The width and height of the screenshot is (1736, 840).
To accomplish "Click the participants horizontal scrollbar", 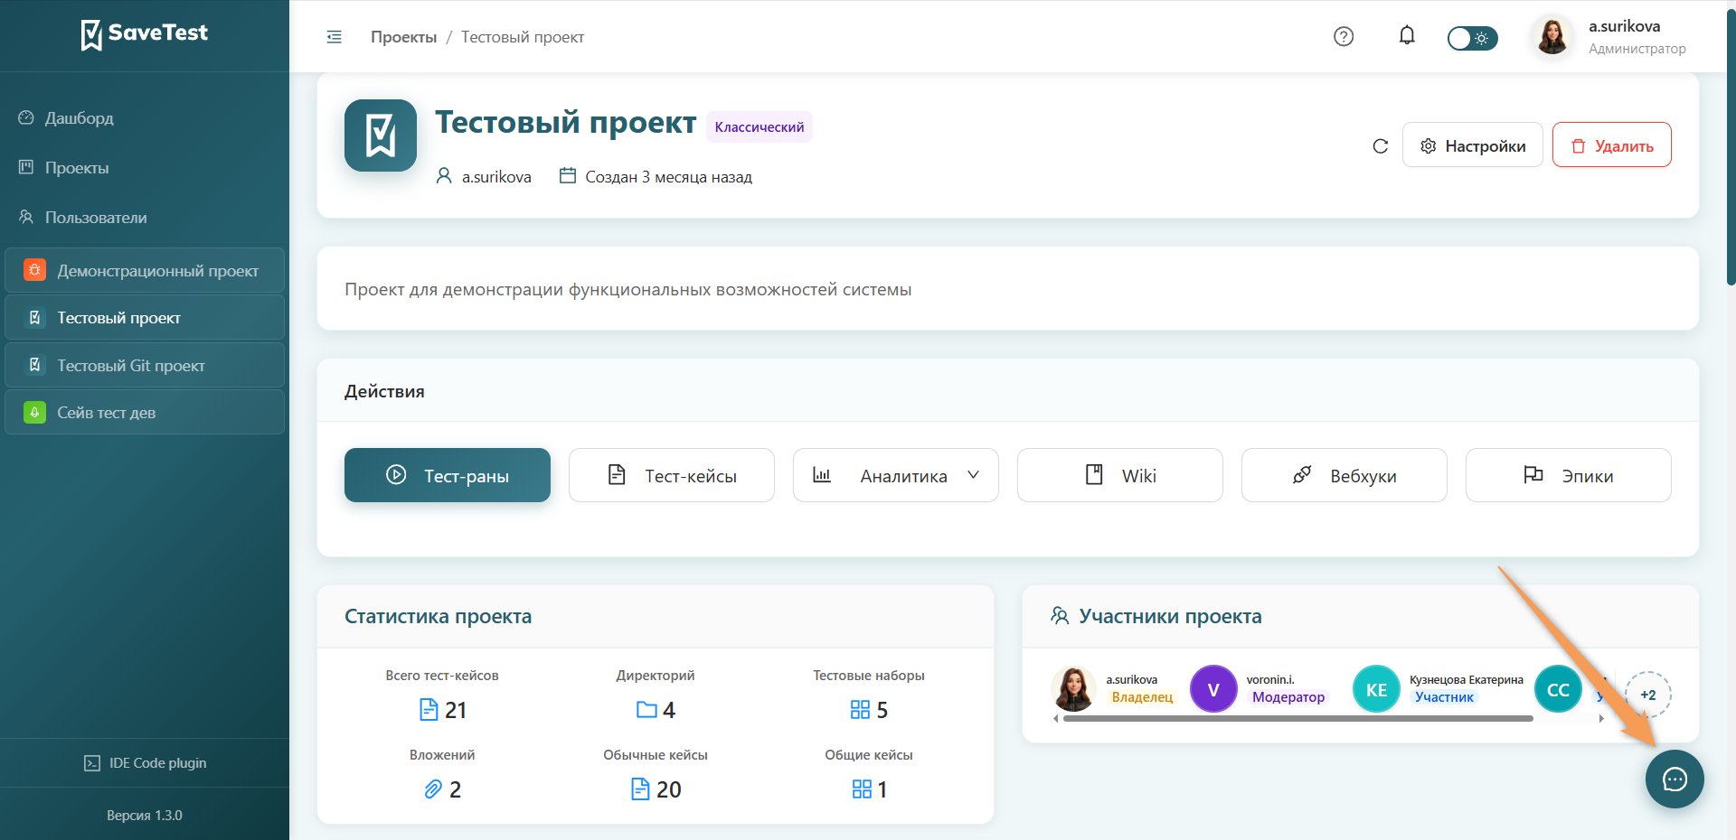I will click(x=1297, y=719).
